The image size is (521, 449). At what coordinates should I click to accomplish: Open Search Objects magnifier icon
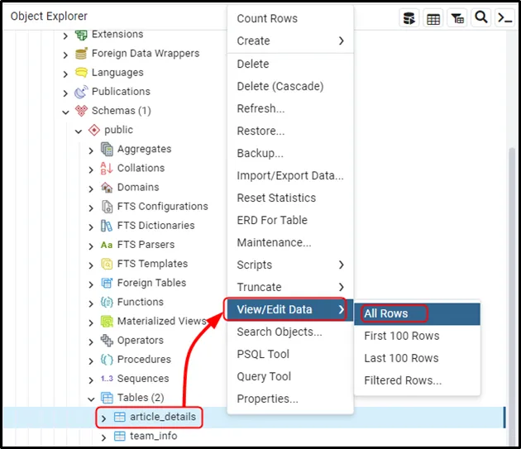[x=480, y=17]
